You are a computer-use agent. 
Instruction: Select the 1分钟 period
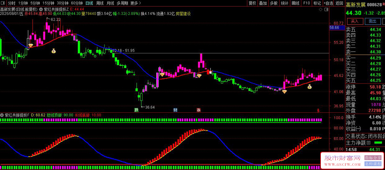(23, 3)
